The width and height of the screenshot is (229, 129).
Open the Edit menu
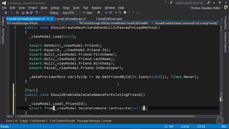pos(13,8)
